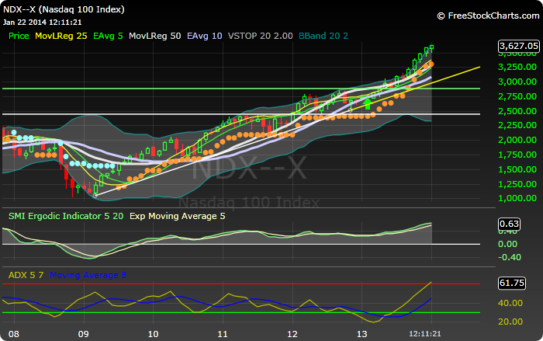Click the 20.00 ADX axis label
Image resolution: width=543 pixels, height=341 pixels.
[x=510, y=322]
